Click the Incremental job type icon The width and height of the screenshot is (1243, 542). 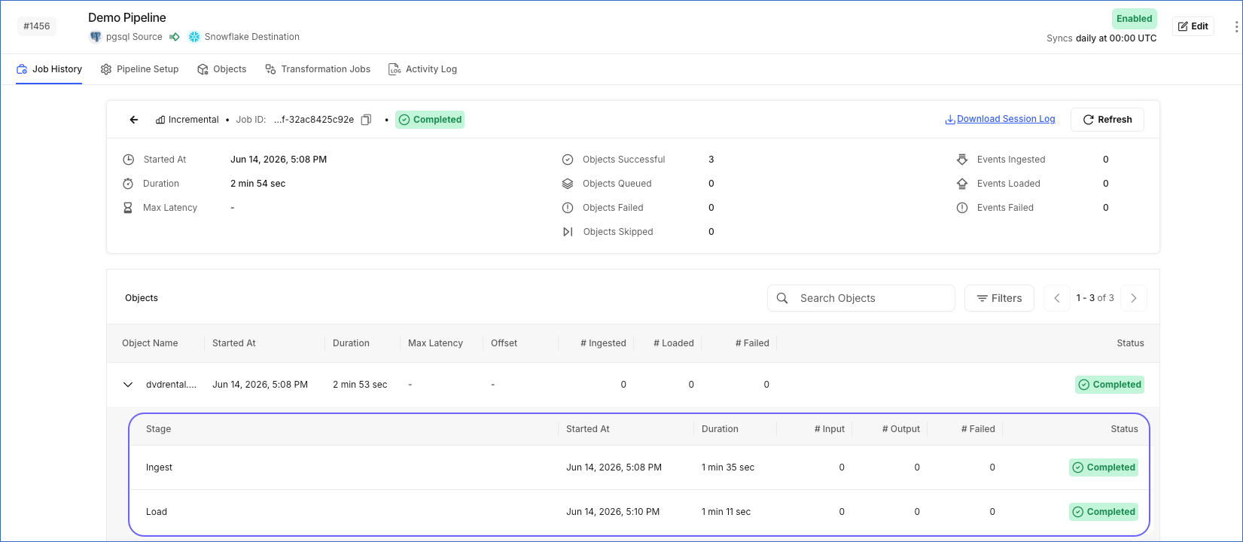pos(160,120)
